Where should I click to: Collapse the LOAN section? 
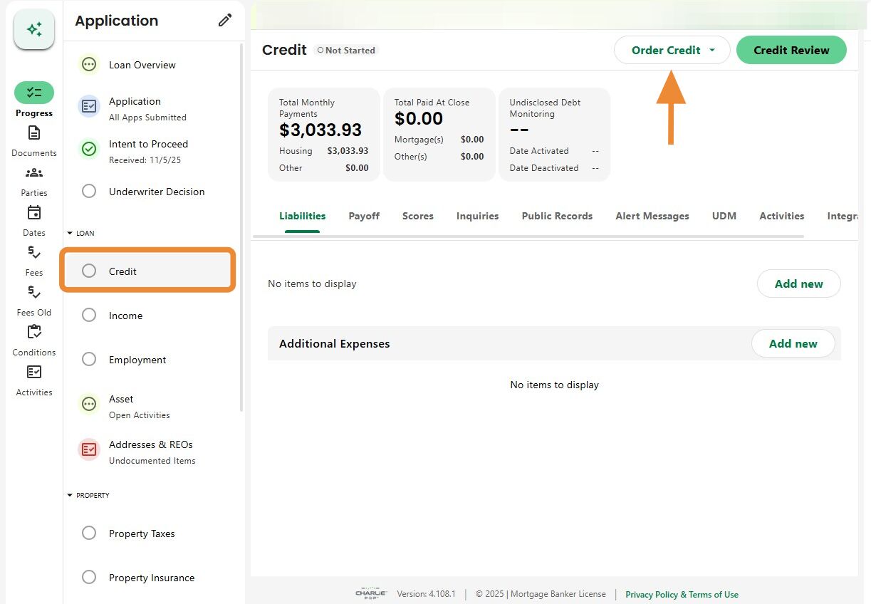click(x=70, y=234)
